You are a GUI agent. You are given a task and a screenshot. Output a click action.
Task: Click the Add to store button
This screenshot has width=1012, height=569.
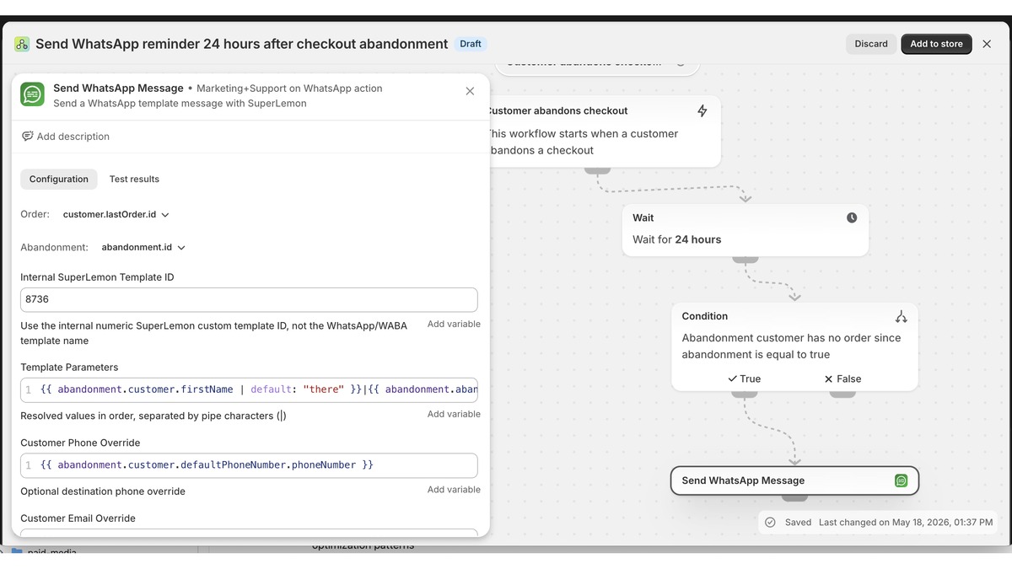click(x=936, y=44)
